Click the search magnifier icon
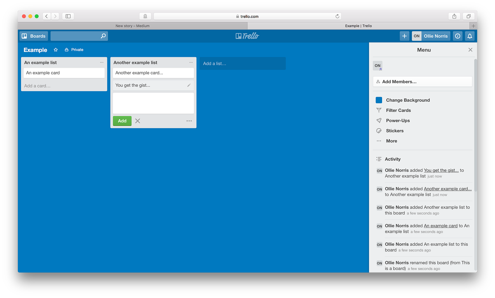Viewport: 495px width, 298px height. point(103,36)
